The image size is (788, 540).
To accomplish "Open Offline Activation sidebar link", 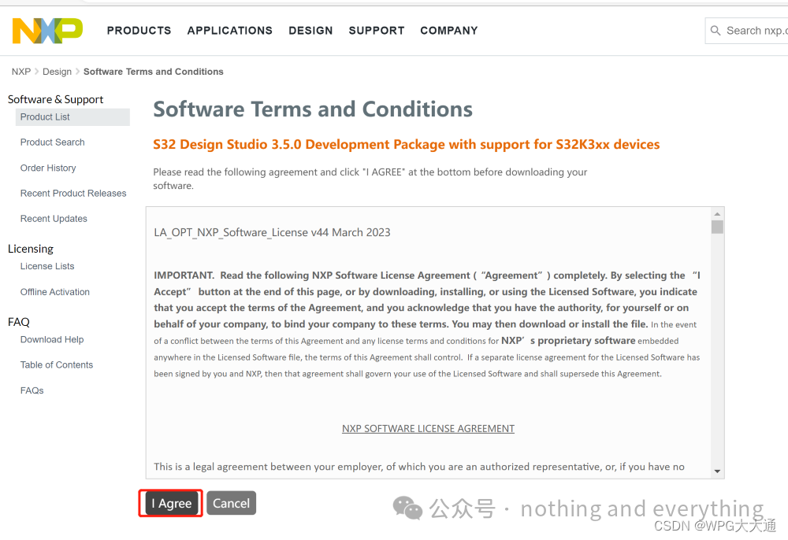I will [55, 292].
